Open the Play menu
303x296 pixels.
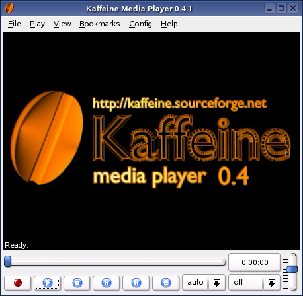[37, 24]
